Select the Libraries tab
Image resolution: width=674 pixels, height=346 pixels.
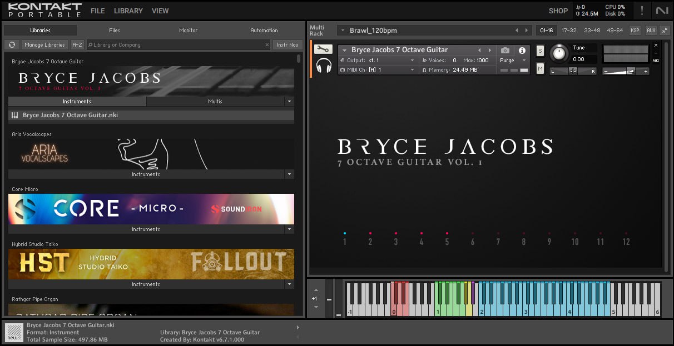click(40, 31)
